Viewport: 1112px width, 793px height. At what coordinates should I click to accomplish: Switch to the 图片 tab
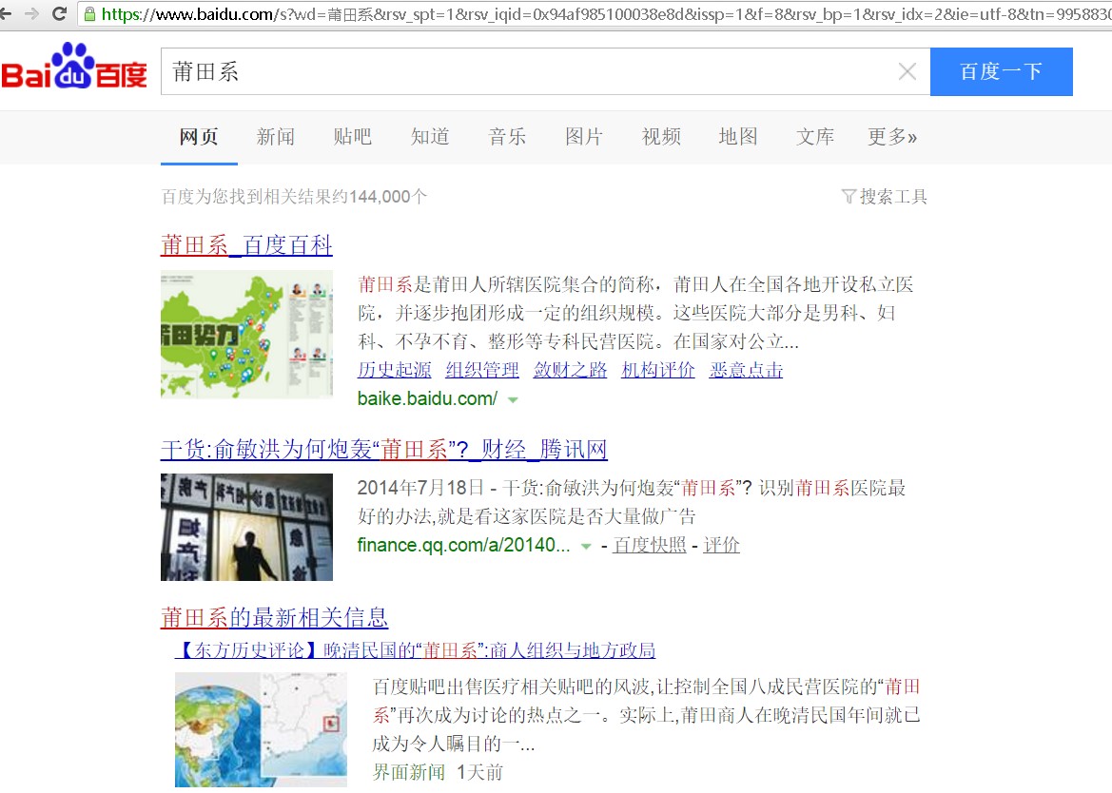pos(583,137)
